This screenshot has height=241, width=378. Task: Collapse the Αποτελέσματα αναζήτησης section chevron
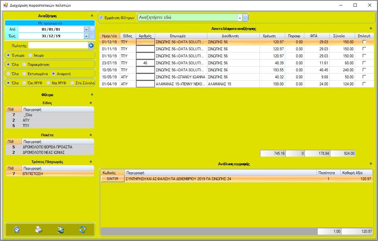click(370, 29)
